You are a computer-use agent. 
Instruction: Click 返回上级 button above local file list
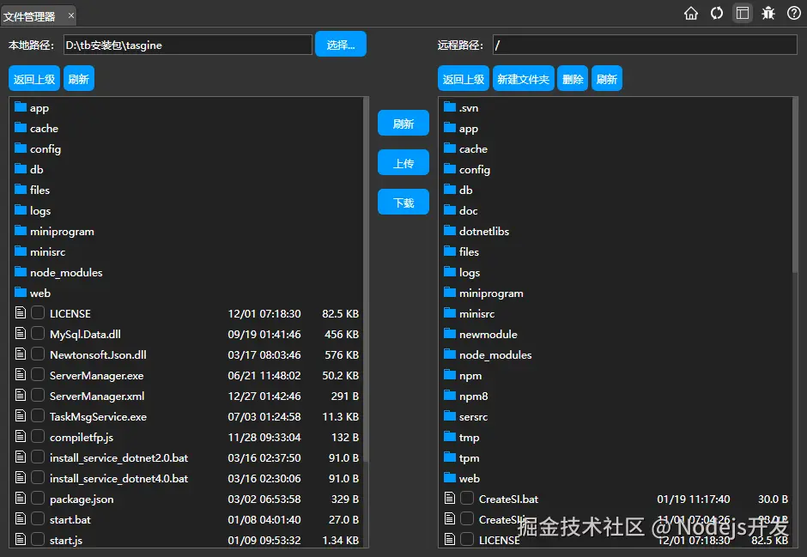(34, 78)
